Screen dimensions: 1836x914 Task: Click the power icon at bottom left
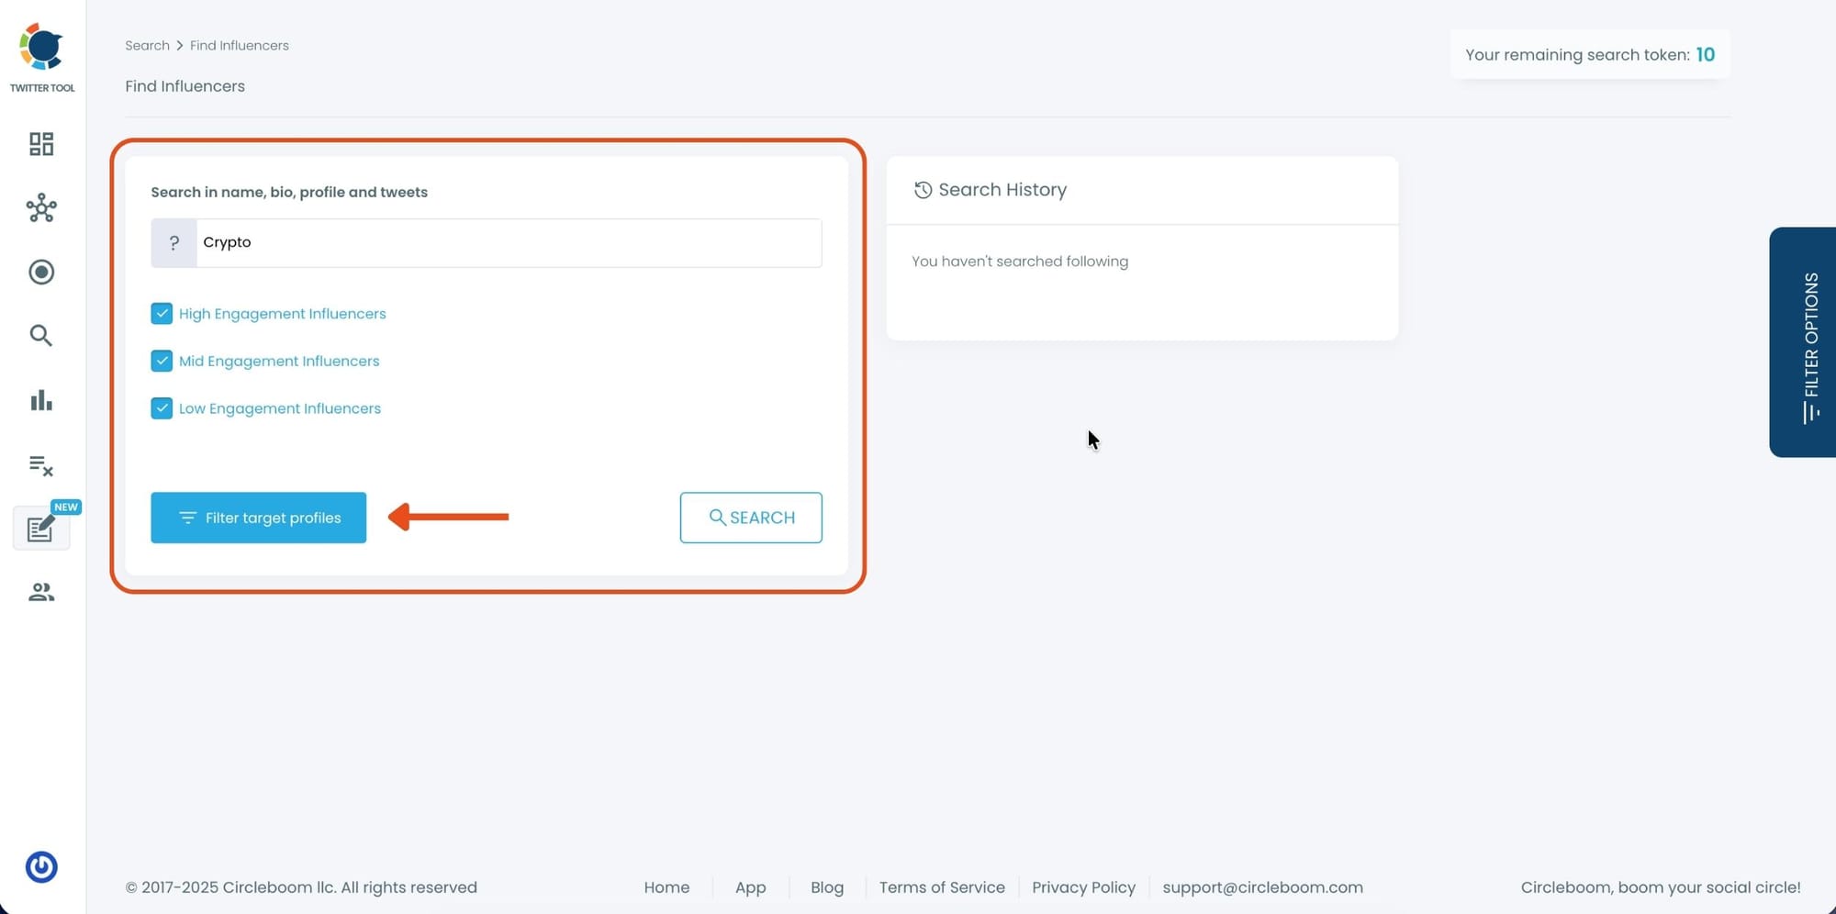[x=40, y=865]
